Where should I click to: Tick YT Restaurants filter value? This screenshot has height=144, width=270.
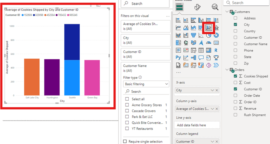point(127,128)
